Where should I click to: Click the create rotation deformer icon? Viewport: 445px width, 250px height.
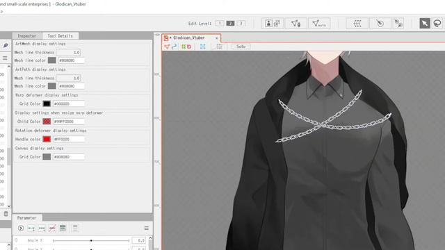tap(380, 23)
